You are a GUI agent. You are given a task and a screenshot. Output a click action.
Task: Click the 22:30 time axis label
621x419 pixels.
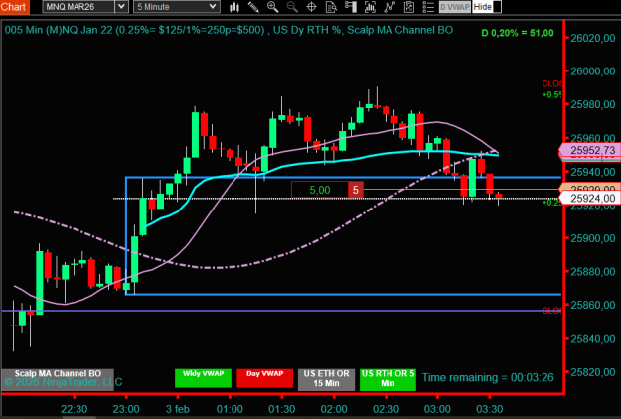coord(75,409)
